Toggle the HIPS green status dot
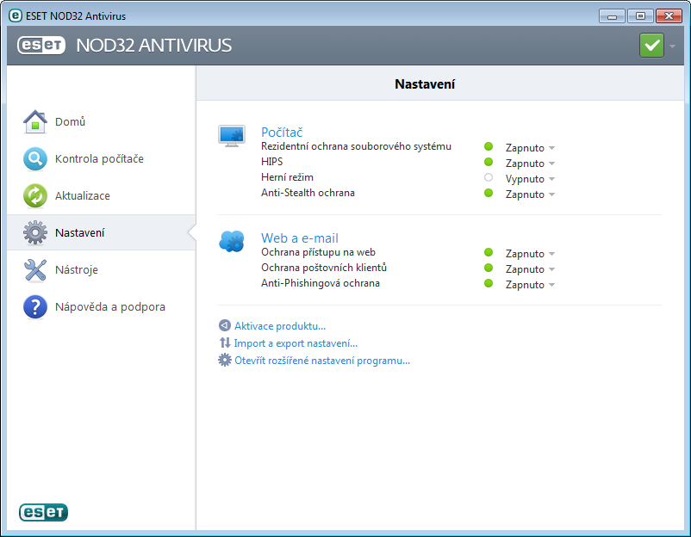The image size is (691, 537). [x=489, y=162]
